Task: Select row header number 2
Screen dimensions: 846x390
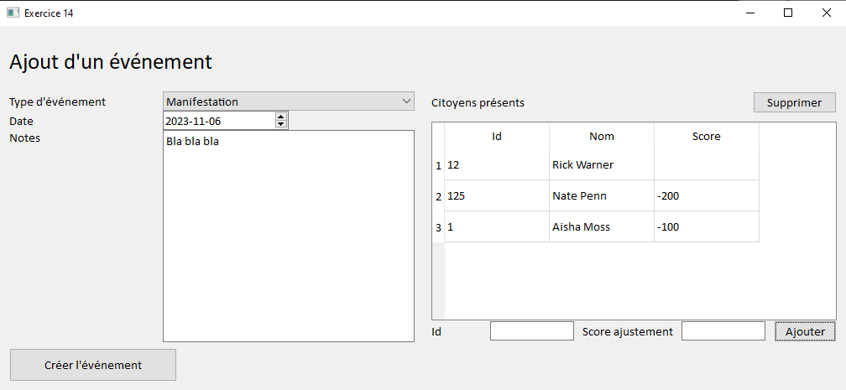Action: (x=438, y=196)
